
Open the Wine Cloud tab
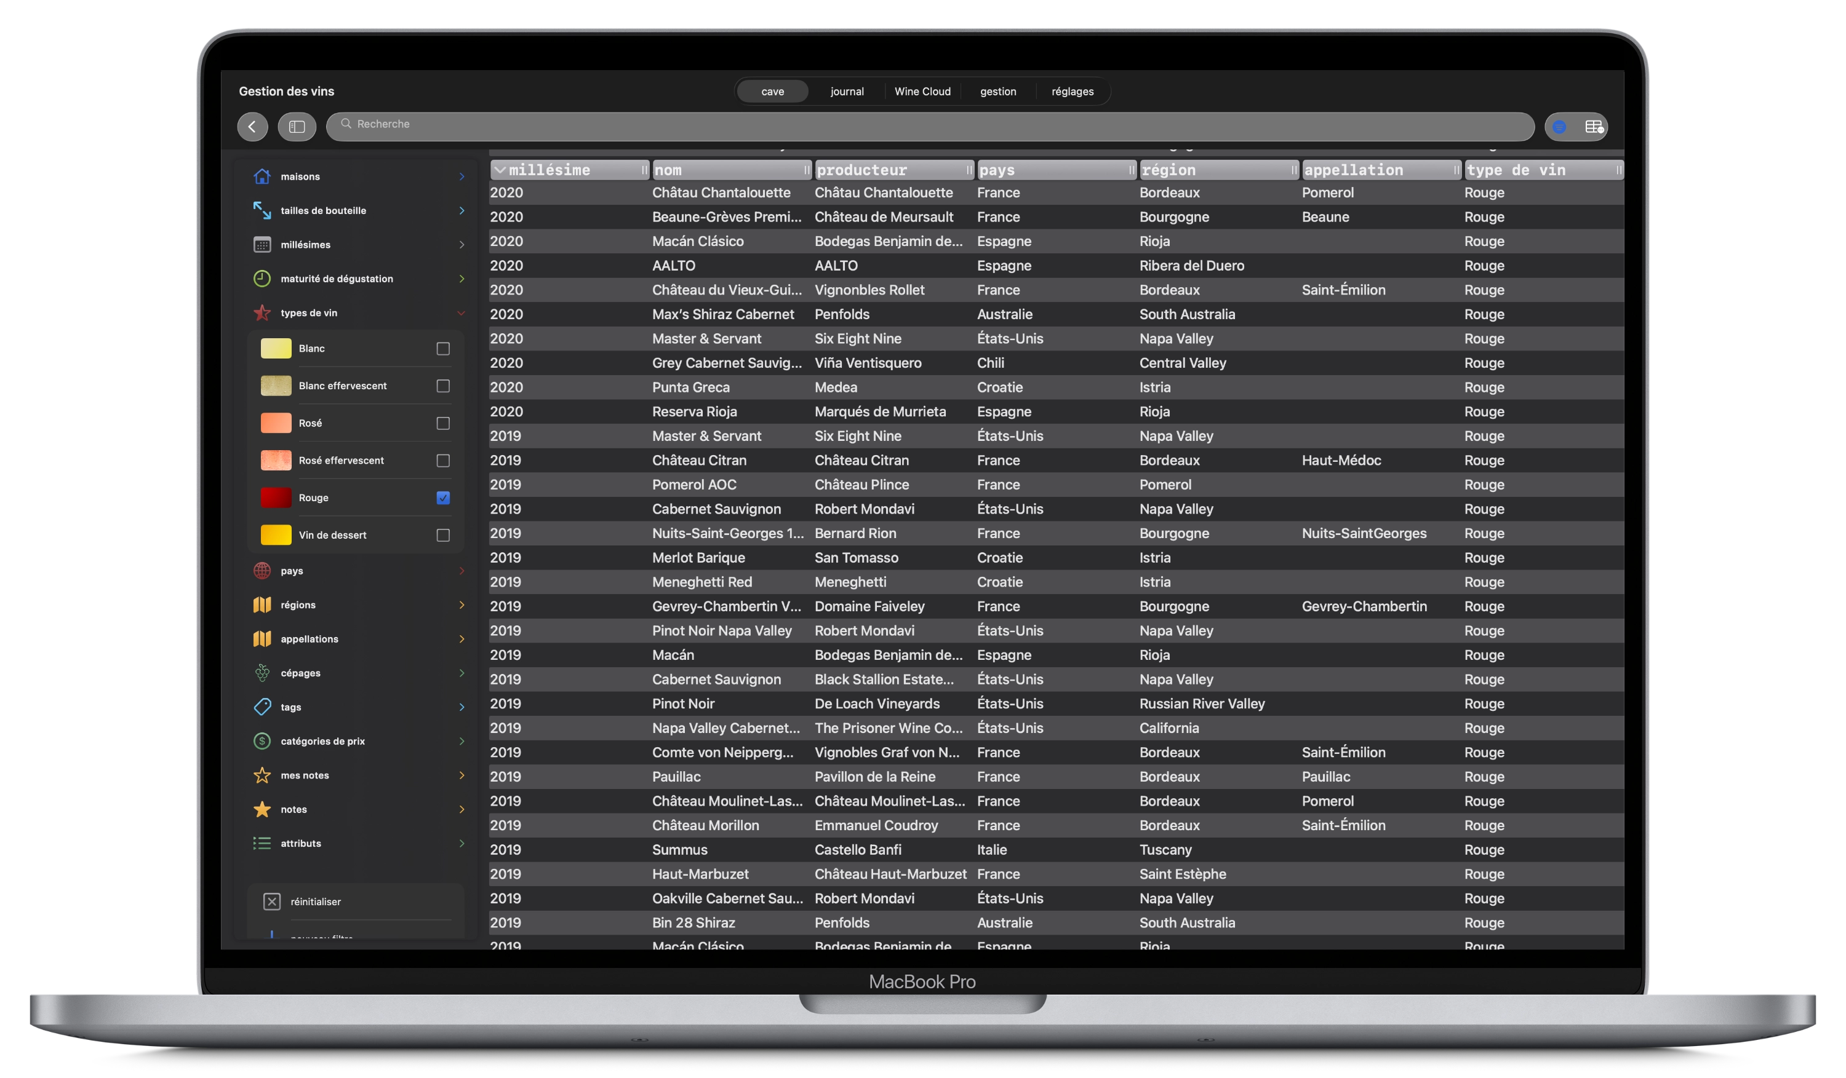pyautogui.click(x=922, y=92)
